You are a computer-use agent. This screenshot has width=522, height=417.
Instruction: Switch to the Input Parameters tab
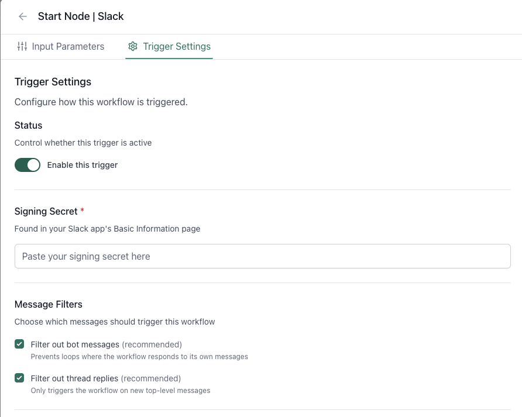click(68, 46)
